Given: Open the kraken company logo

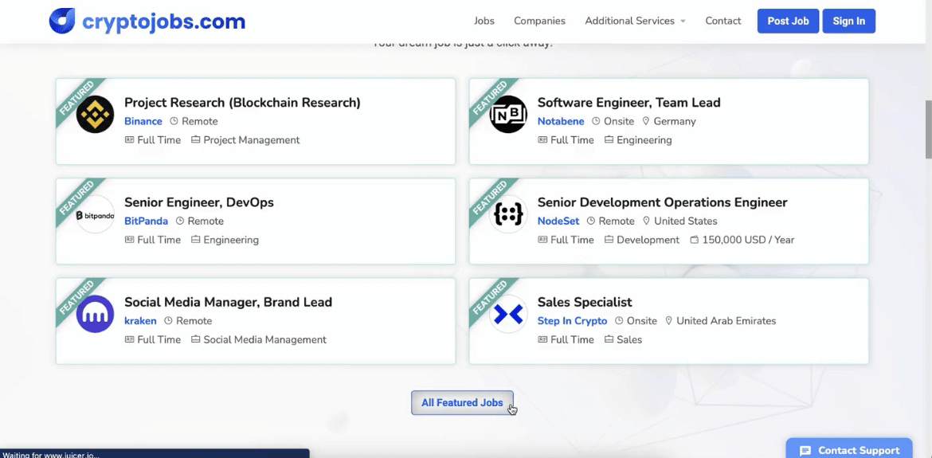Looking at the screenshot, I should pyautogui.click(x=95, y=315).
